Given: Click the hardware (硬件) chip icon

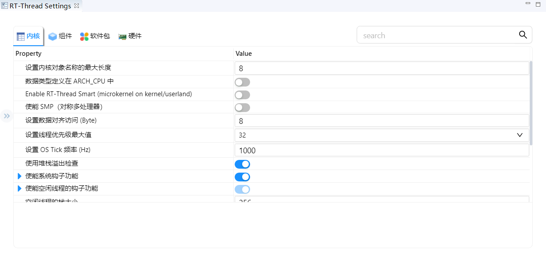Looking at the screenshot, I should click(x=122, y=36).
